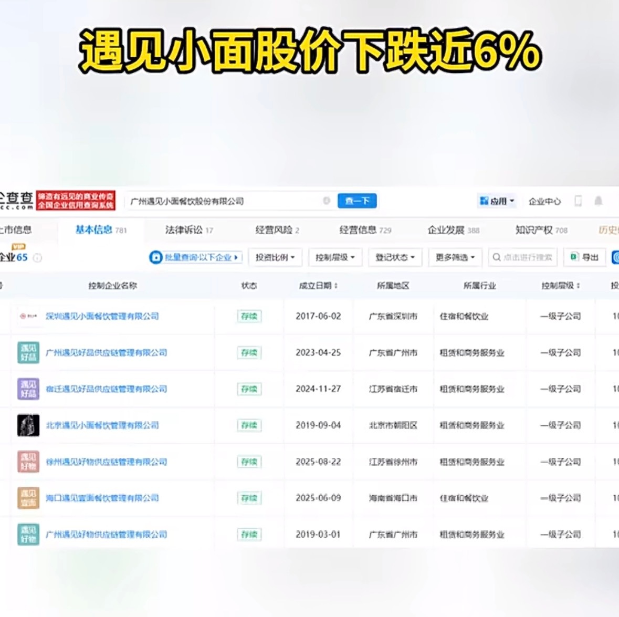Click the 应用 grid icon

coord(484,201)
